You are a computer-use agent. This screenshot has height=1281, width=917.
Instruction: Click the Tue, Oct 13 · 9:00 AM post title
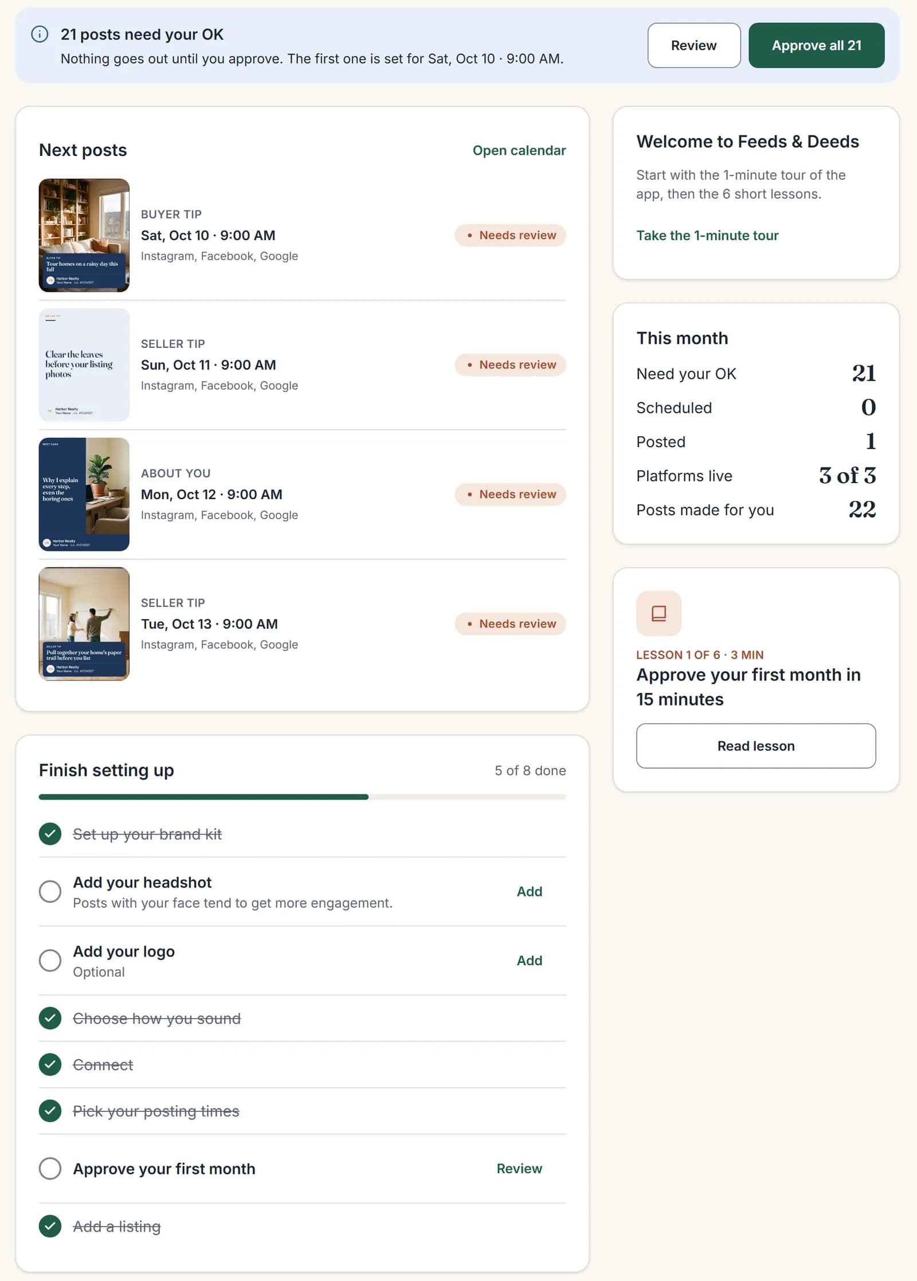[209, 624]
